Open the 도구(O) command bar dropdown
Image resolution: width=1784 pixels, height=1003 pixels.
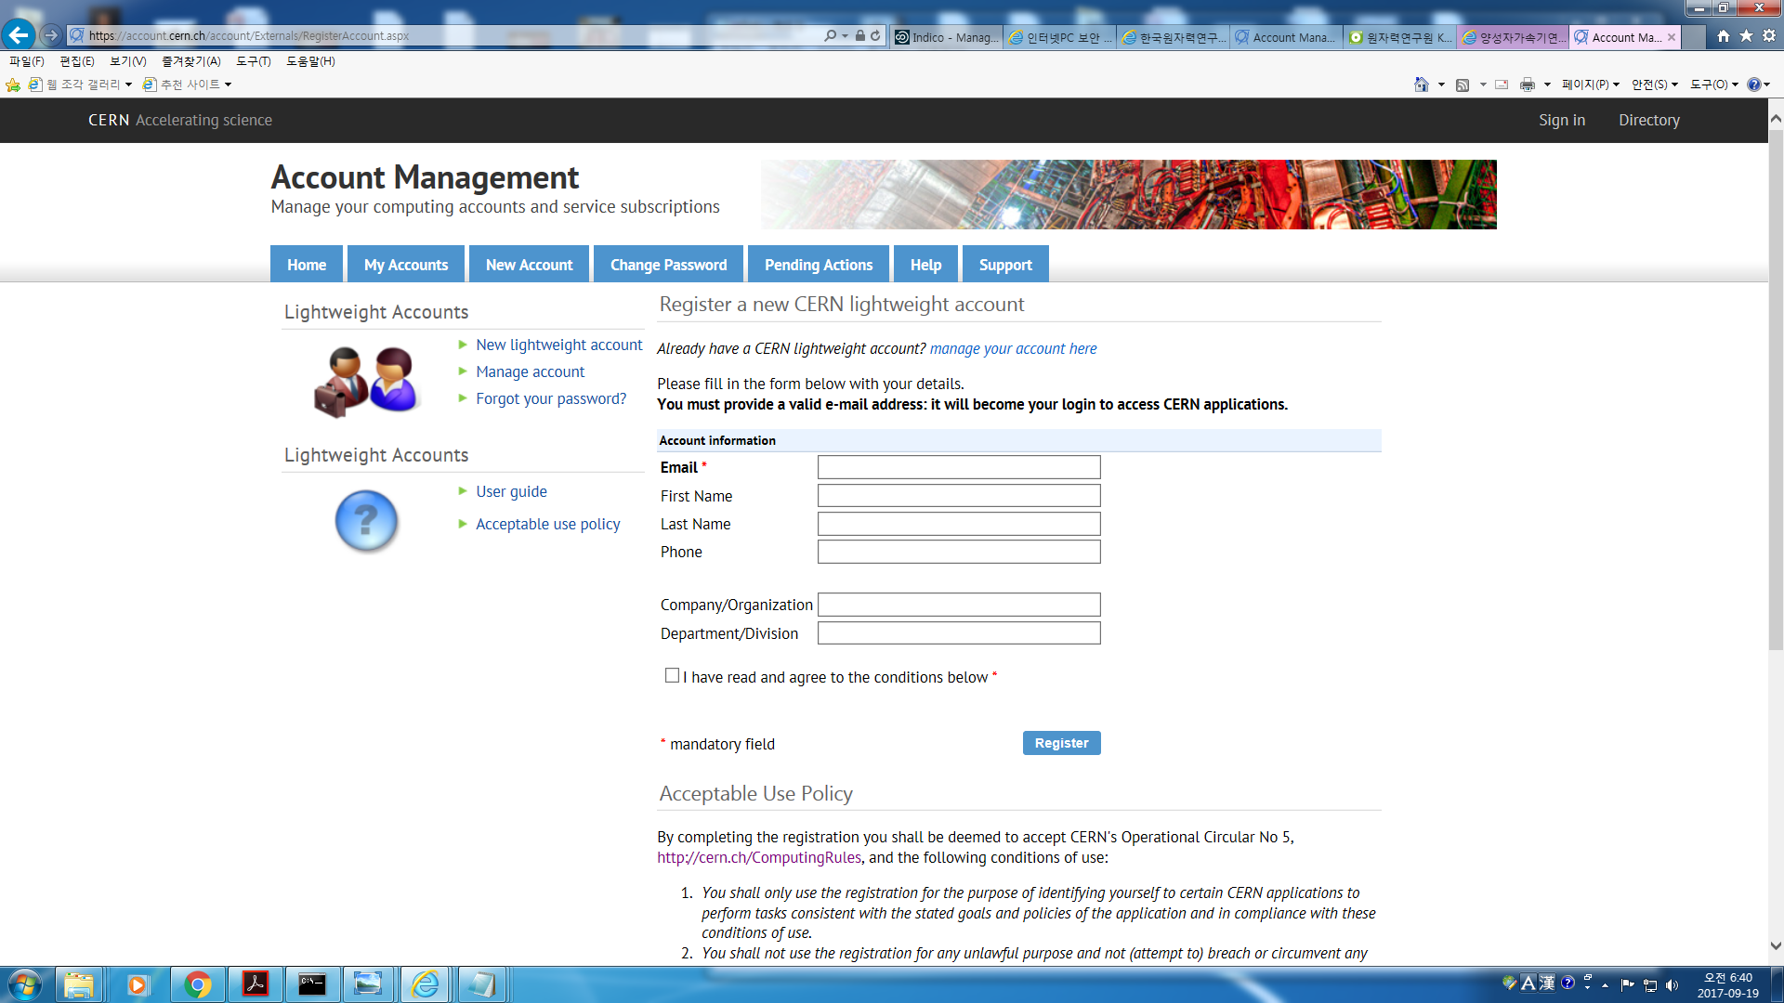tap(1713, 85)
